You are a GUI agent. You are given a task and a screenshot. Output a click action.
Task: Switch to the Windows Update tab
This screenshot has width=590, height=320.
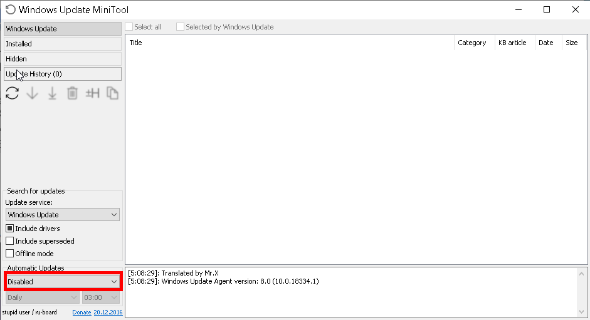click(x=63, y=29)
